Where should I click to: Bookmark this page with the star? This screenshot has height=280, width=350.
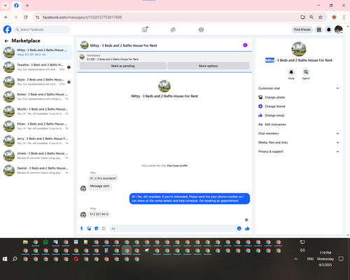(x=321, y=17)
